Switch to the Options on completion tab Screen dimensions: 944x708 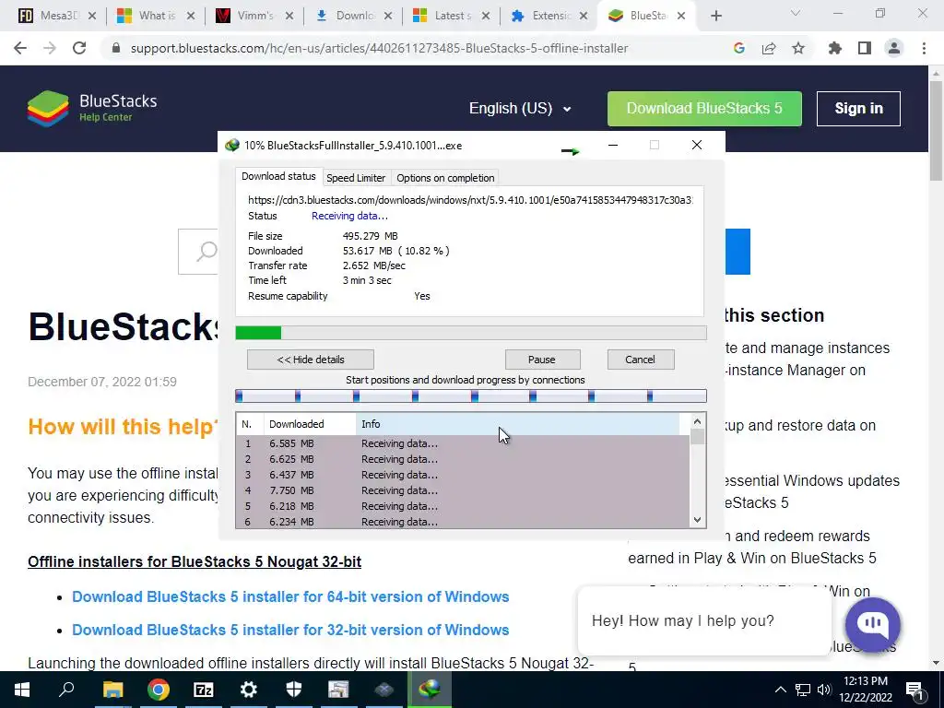(445, 178)
